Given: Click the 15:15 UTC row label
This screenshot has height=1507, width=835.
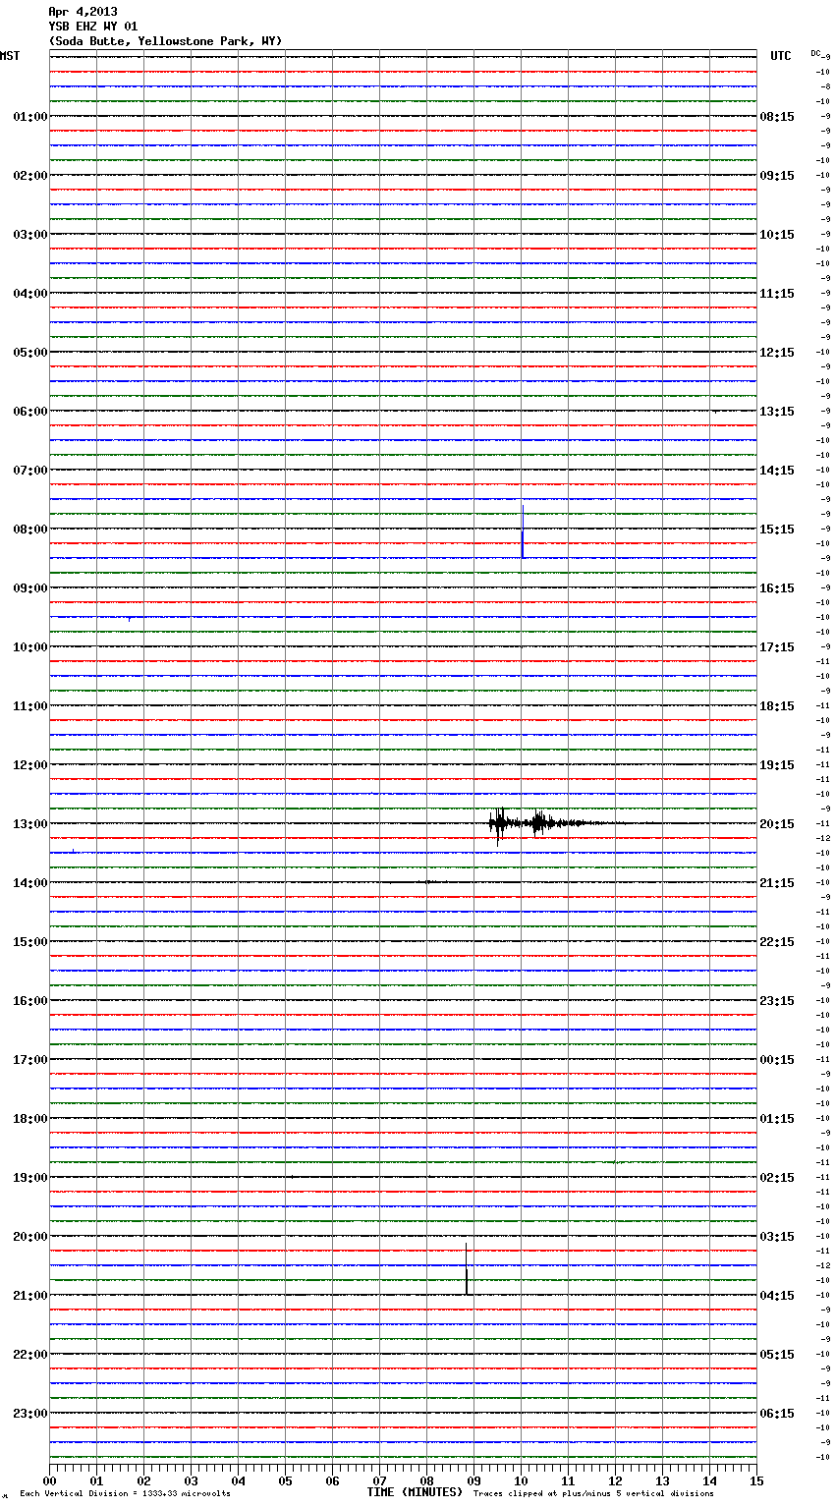Looking at the screenshot, I should tap(777, 530).
